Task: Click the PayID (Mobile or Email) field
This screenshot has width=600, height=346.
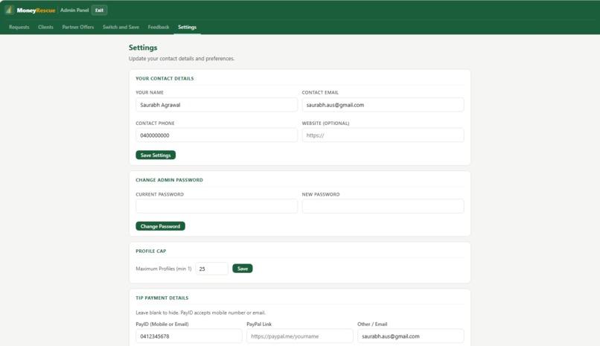Action: [x=189, y=336]
